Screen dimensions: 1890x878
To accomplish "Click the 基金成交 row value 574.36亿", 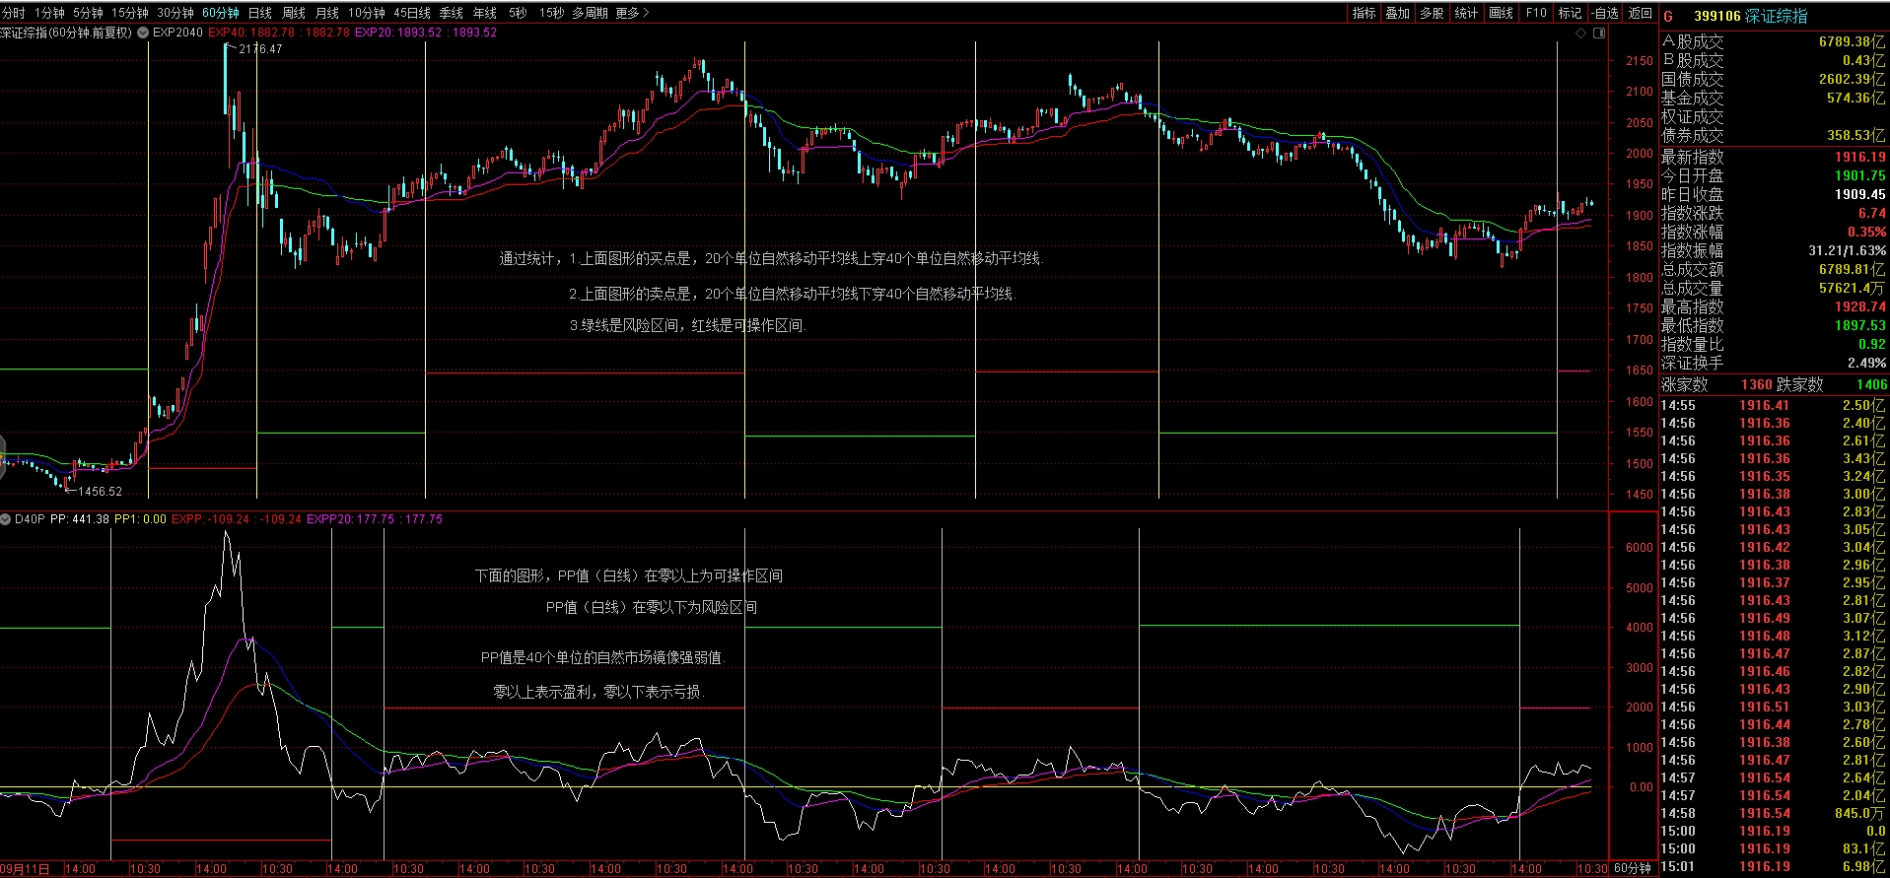I will click(x=1855, y=98).
